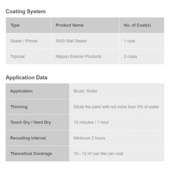The height and width of the screenshot is (169, 169).
Task: Select the No. of Coat(s) header
Action: (x=142, y=25)
